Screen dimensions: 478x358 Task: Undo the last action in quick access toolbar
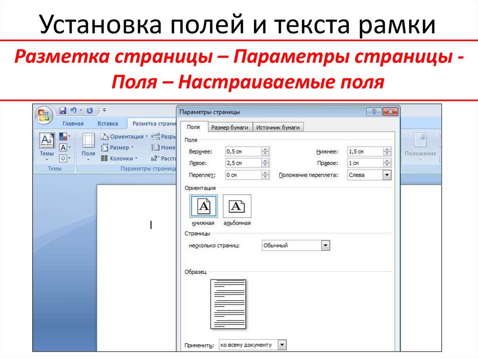tap(73, 111)
